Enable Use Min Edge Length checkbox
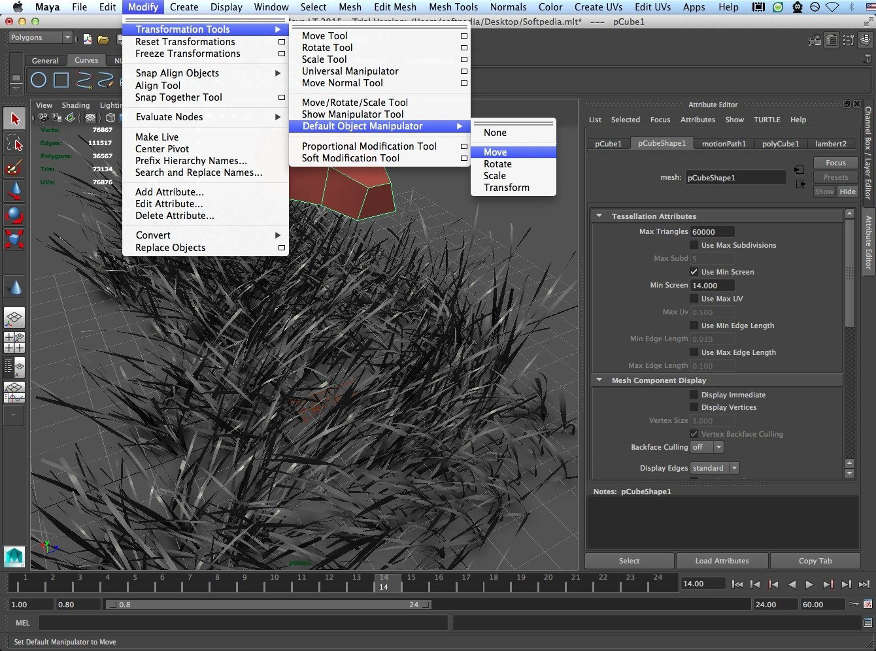 pyautogui.click(x=694, y=325)
